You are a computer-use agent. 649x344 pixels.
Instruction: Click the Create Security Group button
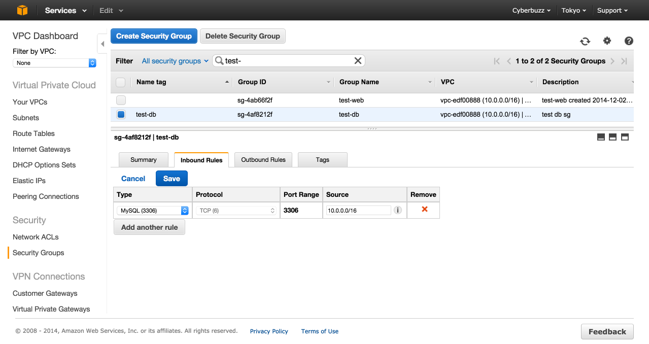point(154,36)
